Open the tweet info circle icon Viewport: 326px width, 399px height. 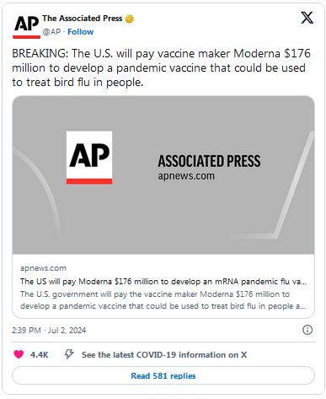tap(307, 330)
